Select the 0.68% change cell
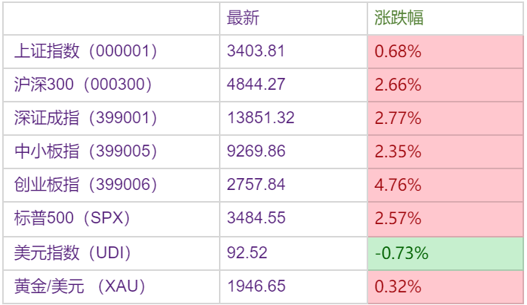 [399, 52]
